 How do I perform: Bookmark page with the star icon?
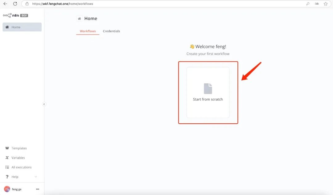point(326,4)
